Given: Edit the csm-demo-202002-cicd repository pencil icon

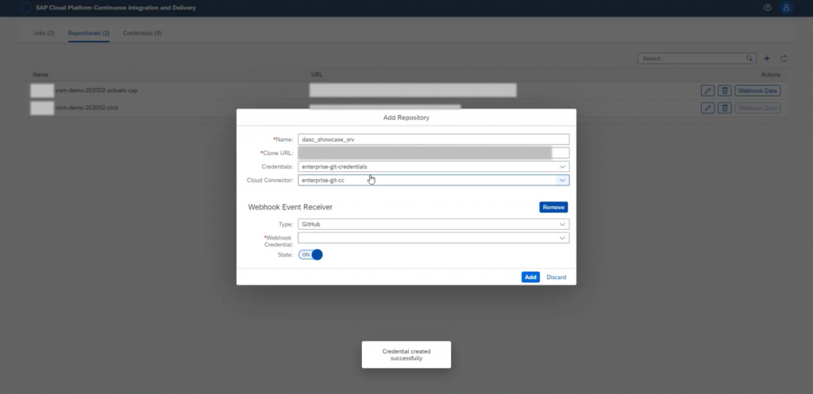Looking at the screenshot, I should [x=707, y=108].
